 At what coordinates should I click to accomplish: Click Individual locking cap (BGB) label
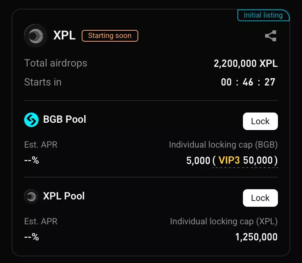tap(223, 145)
